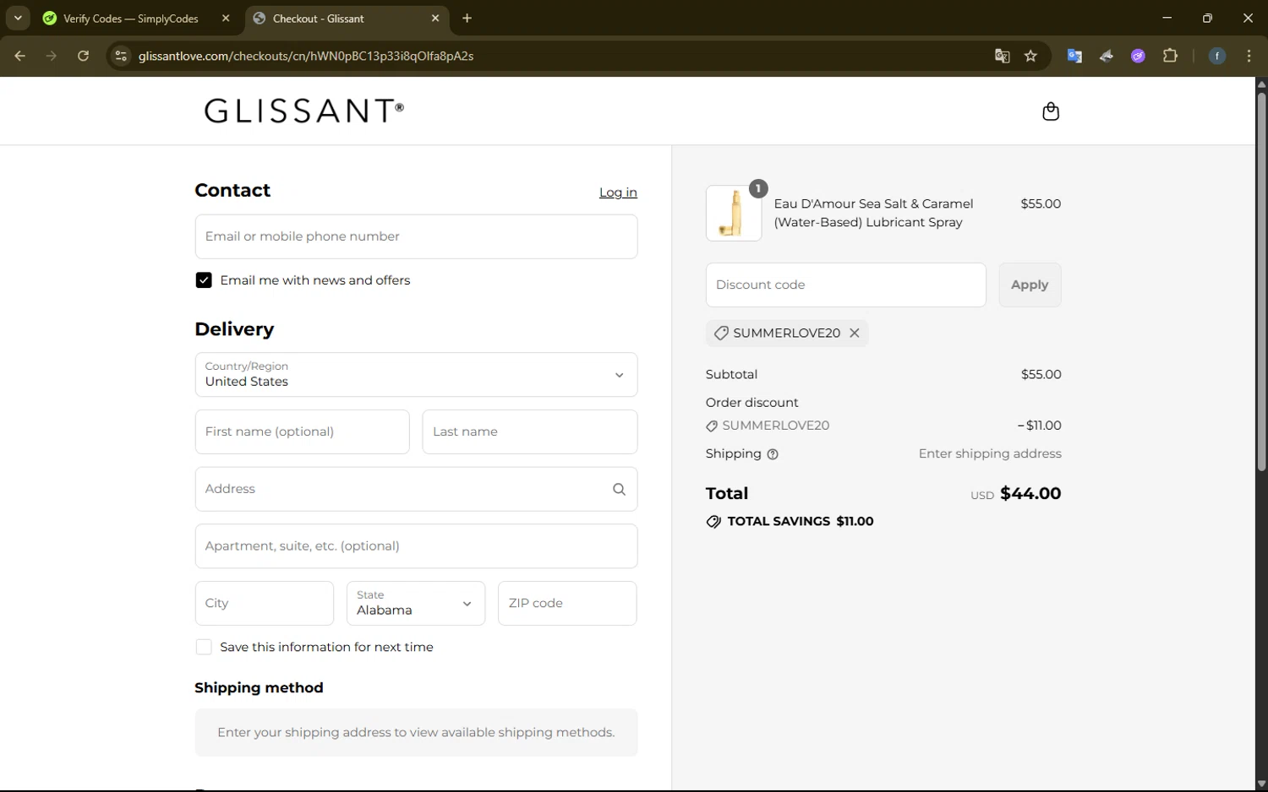
Task: Focus the Last name field
Action: tap(530, 431)
